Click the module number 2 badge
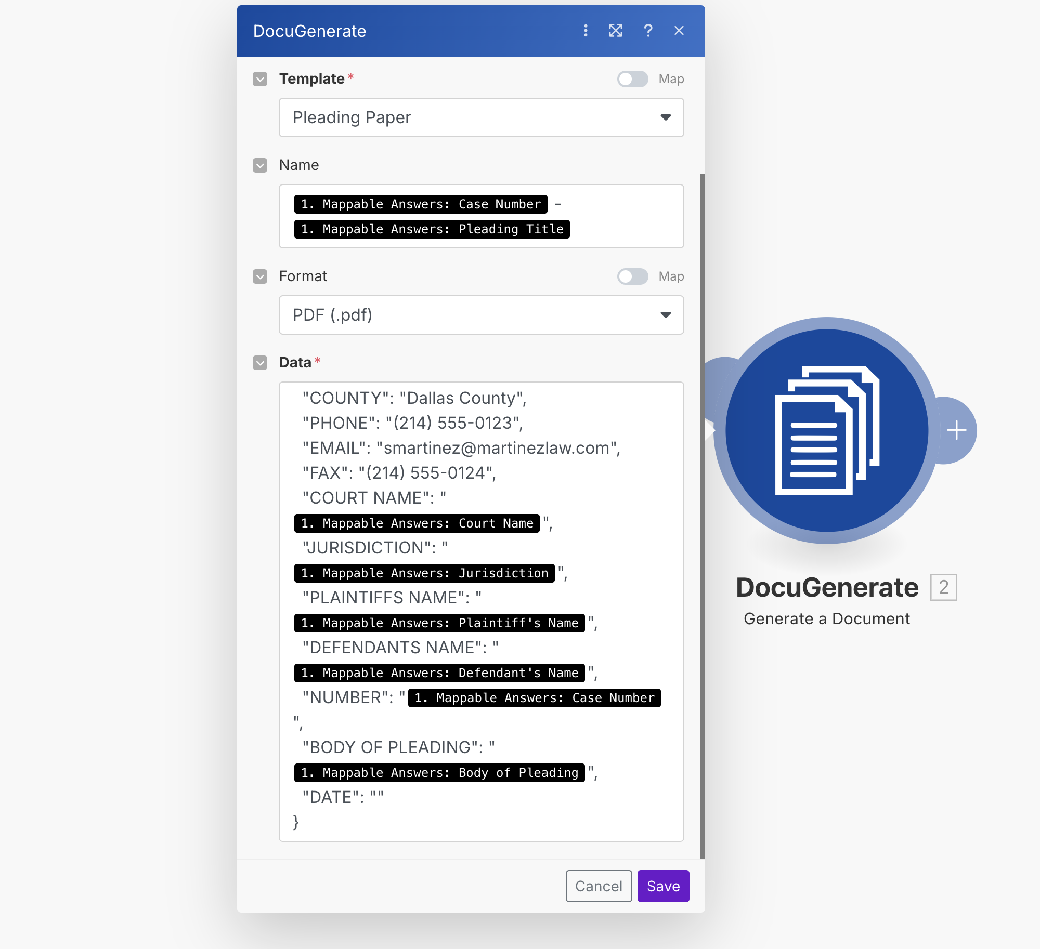Screen dimensions: 1040x949 point(943,587)
